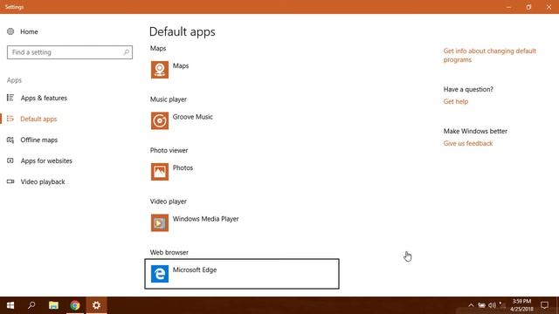
Task: Click the battery status tray icon
Action: pos(481,305)
